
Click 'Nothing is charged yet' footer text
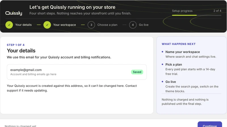[20, 126]
